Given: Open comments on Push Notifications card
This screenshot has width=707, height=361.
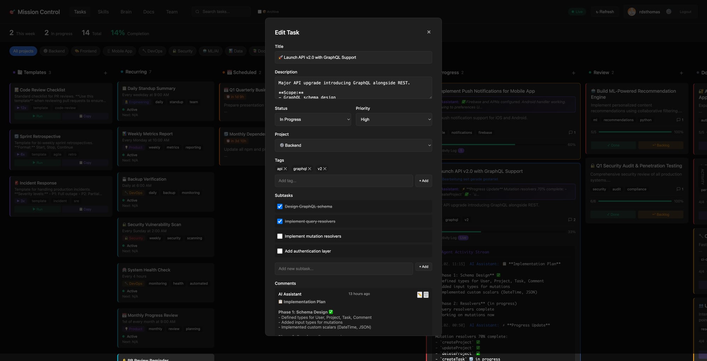Looking at the screenshot, I should (572, 133).
